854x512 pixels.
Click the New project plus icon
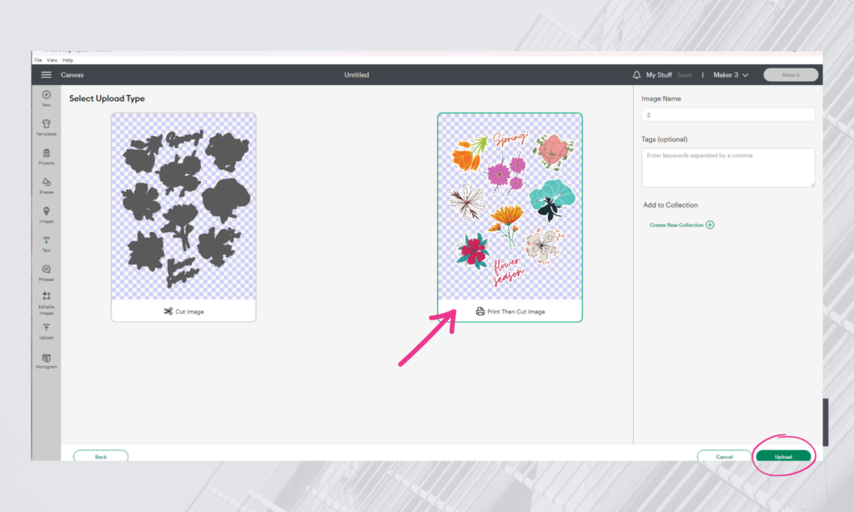[47, 95]
